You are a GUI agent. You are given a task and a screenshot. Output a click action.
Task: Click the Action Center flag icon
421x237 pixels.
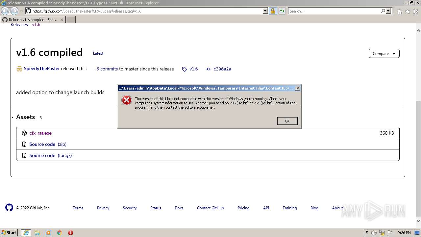point(389,233)
